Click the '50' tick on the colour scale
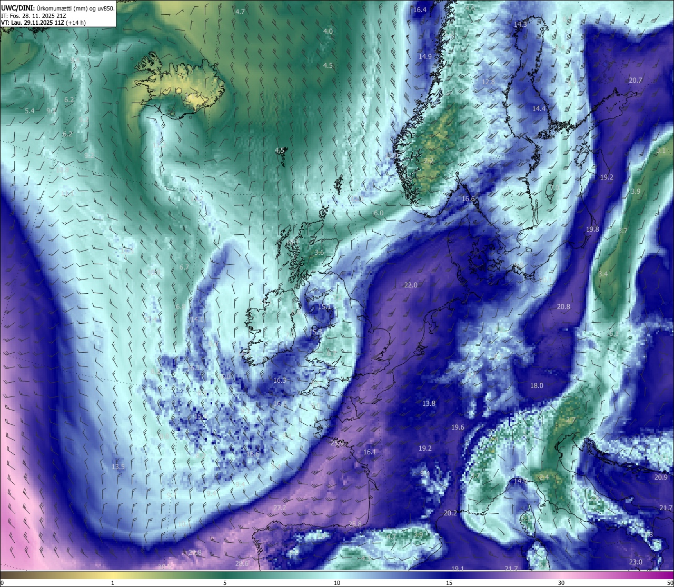 pos(670,583)
